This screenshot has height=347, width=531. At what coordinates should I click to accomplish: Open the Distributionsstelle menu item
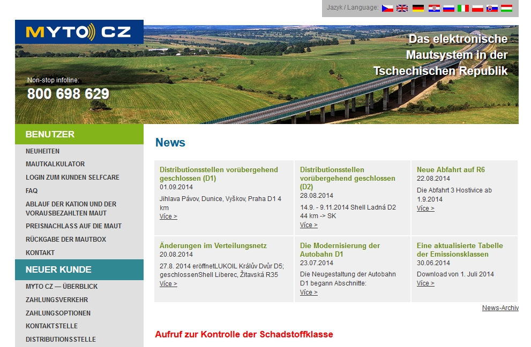61,339
